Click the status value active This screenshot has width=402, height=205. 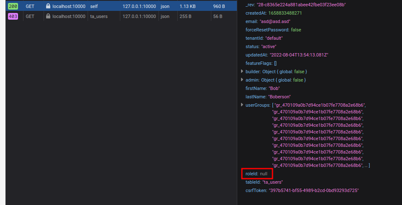269,46
